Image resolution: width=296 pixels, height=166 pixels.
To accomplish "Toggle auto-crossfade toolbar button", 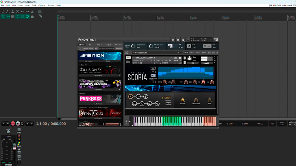I will point(3,16).
